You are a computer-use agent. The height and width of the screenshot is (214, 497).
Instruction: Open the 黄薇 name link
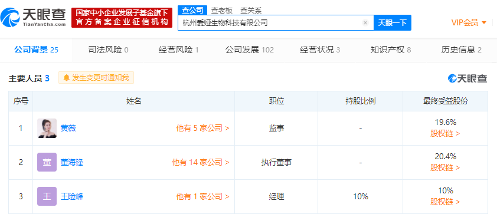point(68,128)
